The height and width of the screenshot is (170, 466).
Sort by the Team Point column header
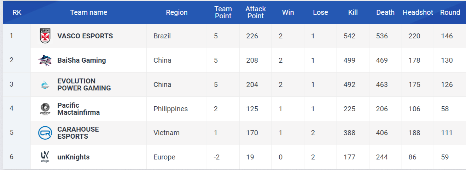[223, 12]
